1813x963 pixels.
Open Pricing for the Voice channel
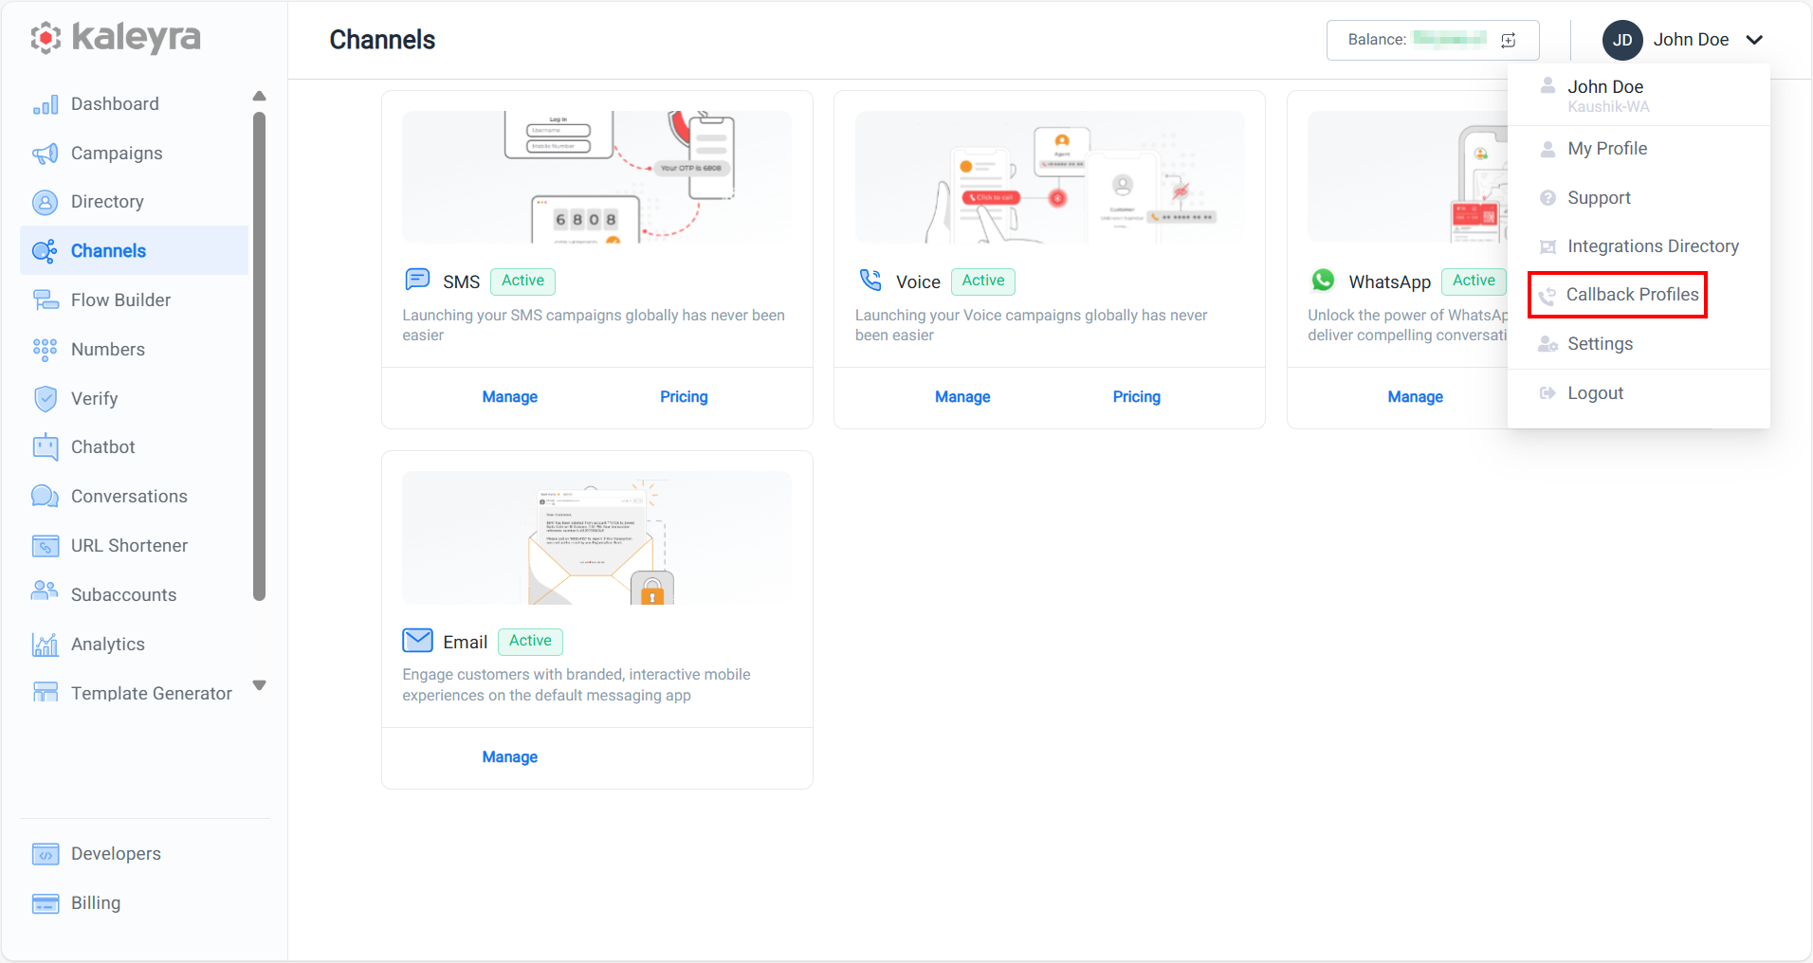(x=1137, y=397)
